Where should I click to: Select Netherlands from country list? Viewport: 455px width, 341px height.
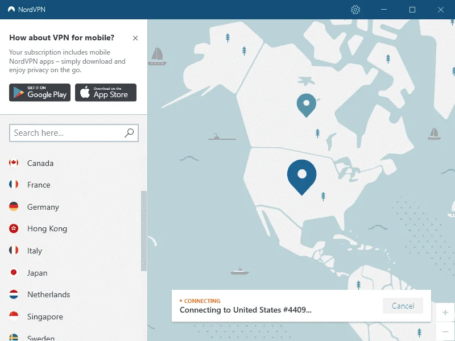pyautogui.click(x=74, y=294)
